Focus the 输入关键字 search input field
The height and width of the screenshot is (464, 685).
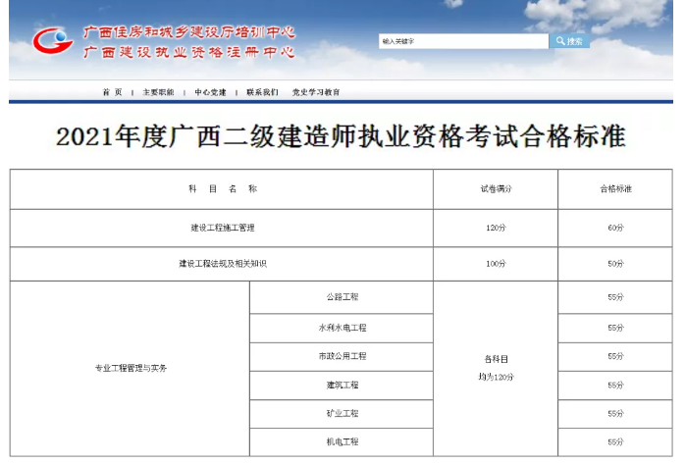(462, 41)
